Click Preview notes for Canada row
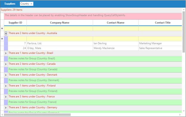Viewport: 186px width, 117px height. pos(95,69)
